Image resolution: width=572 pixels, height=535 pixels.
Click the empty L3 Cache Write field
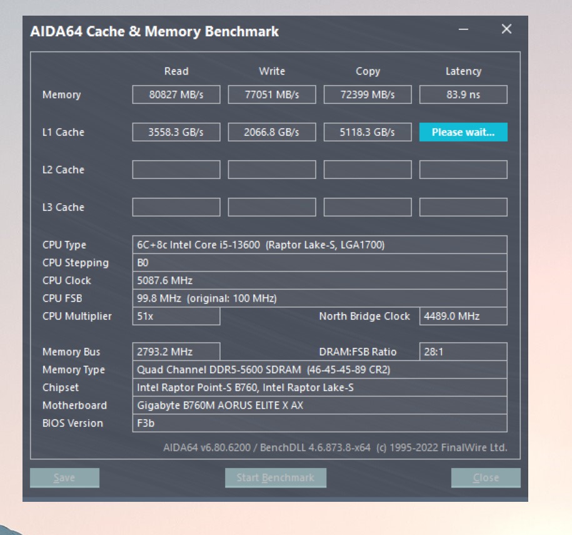[x=272, y=207]
